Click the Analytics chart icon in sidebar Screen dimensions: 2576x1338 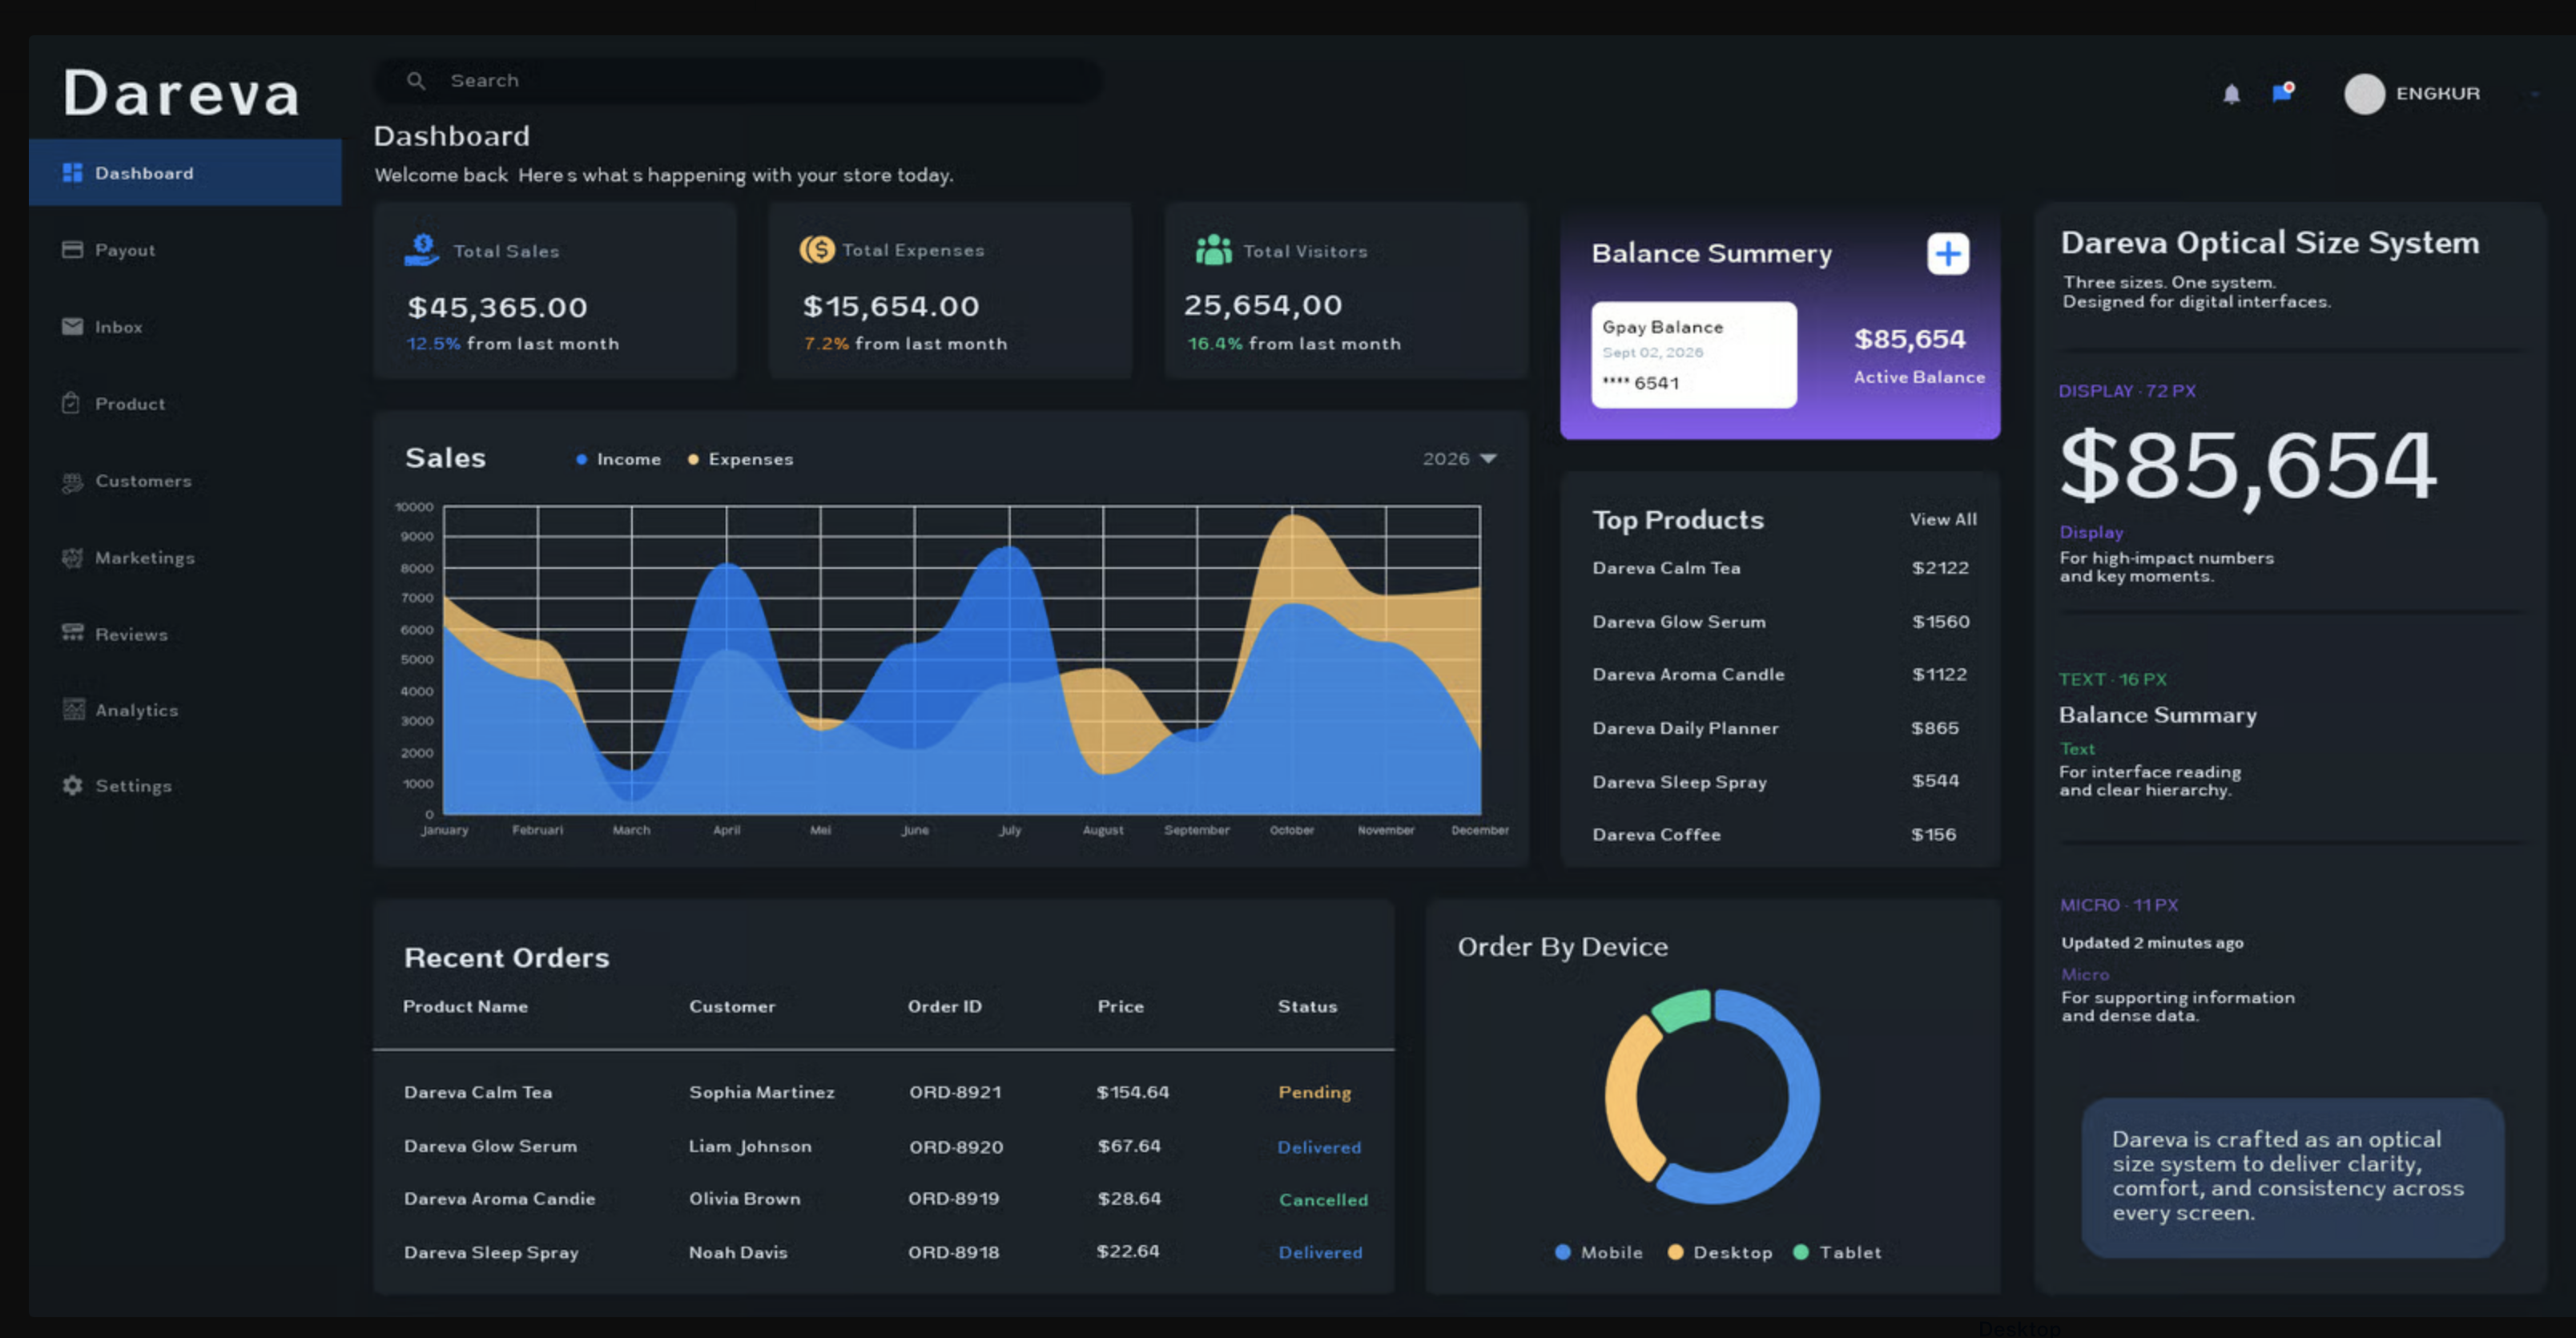73,710
